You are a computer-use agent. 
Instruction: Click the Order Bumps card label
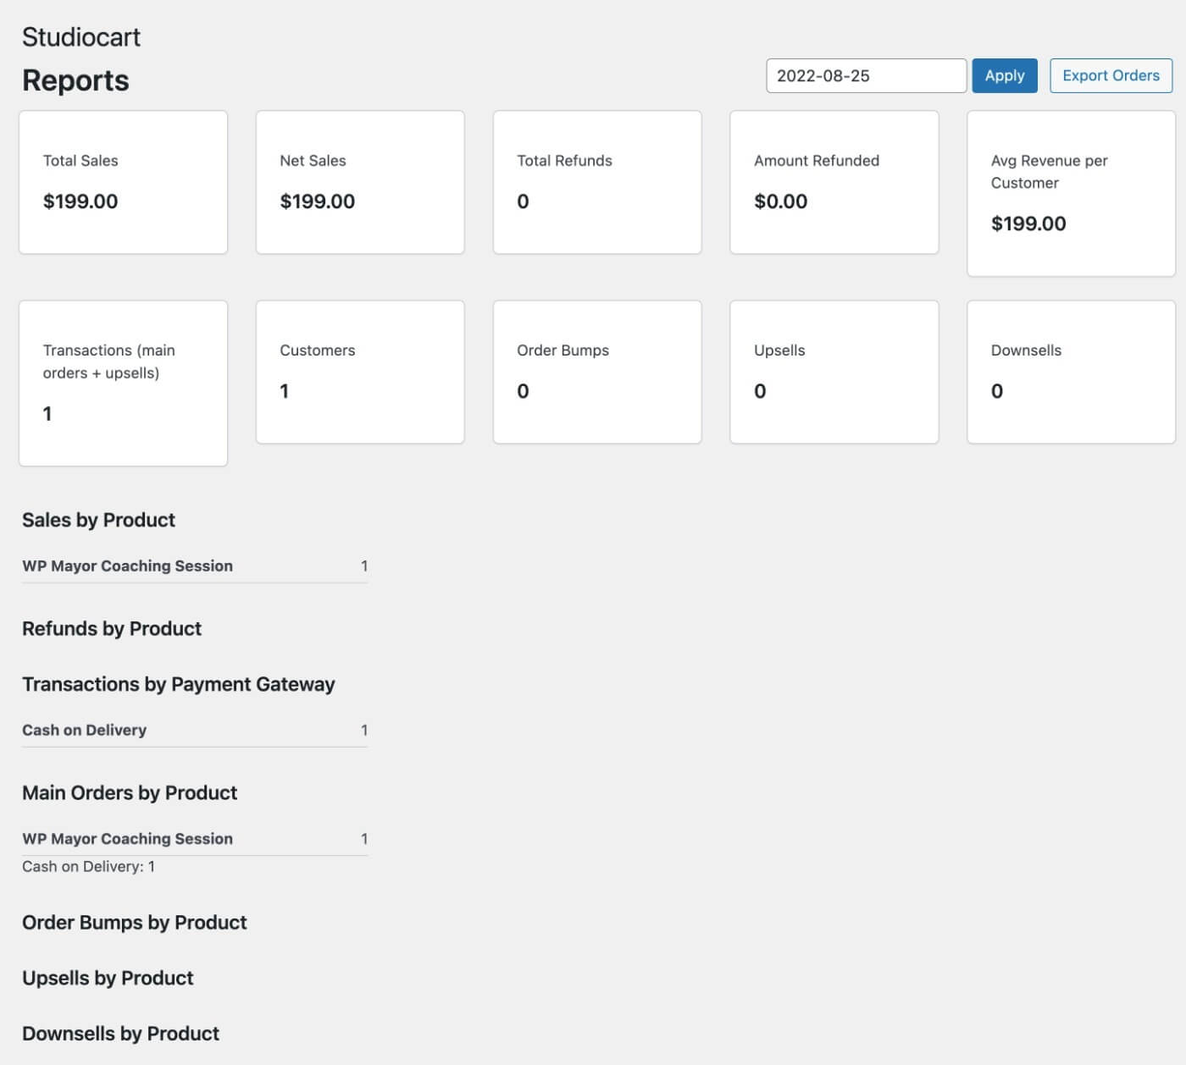[563, 350]
